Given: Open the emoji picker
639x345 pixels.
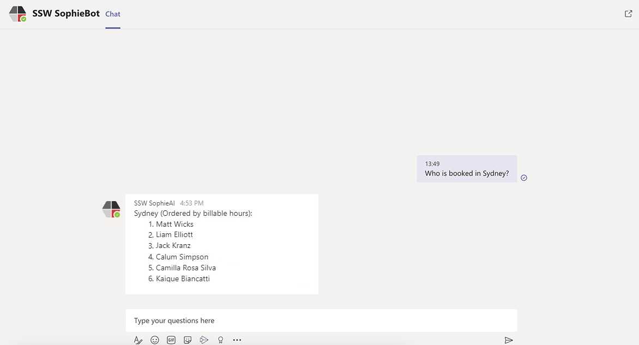Looking at the screenshot, I should (155, 340).
